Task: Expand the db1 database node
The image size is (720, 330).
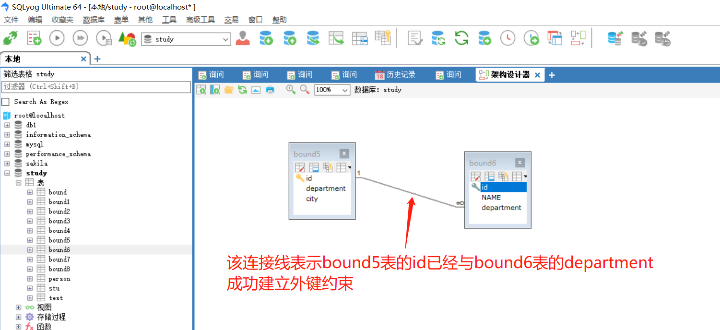Action: click(x=7, y=125)
